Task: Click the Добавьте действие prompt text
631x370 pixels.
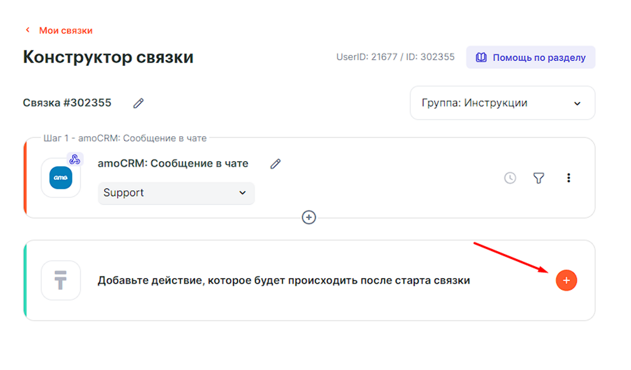Action: point(284,281)
